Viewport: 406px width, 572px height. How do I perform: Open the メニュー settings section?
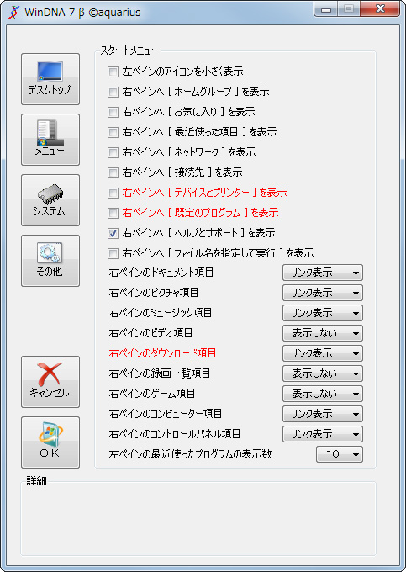[x=50, y=140]
